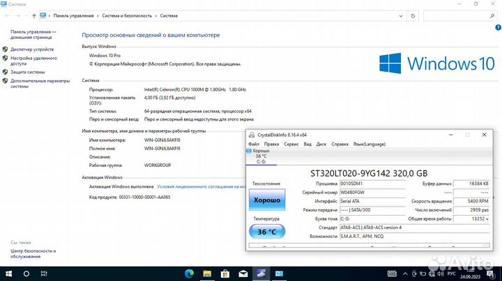Open network status icon in the tray
Viewport: 502px width, 281px height.
pos(432,273)
